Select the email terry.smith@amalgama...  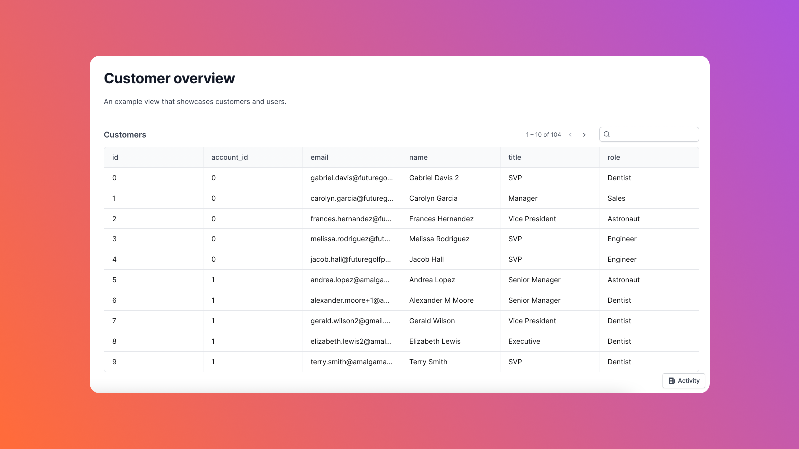point(351,362)
